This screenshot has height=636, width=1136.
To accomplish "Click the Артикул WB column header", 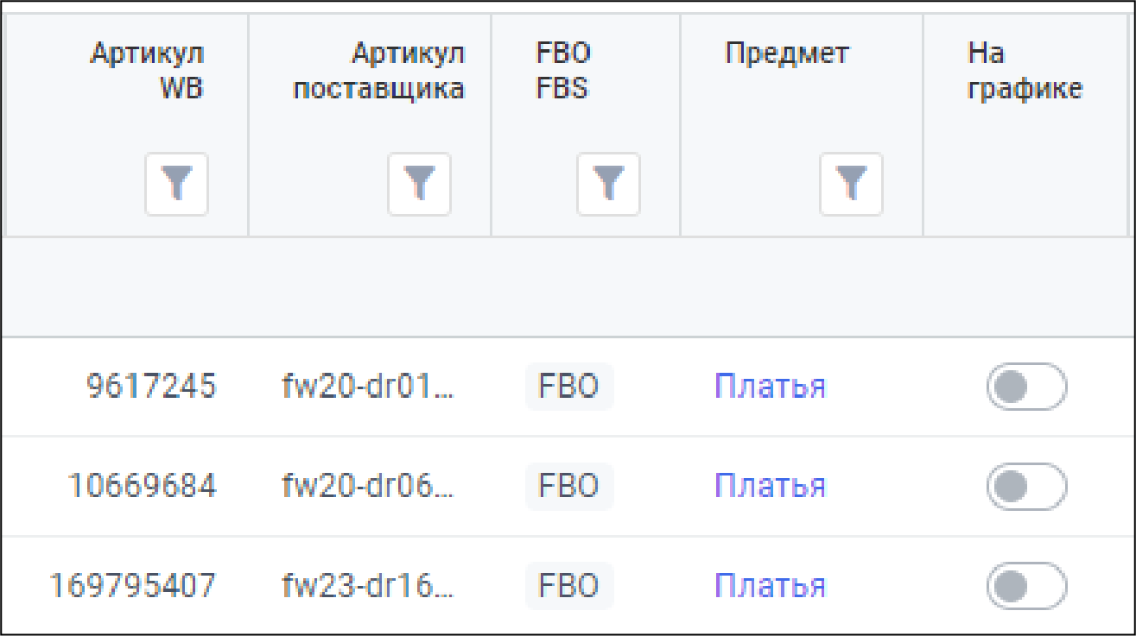I will click(148, 71).
